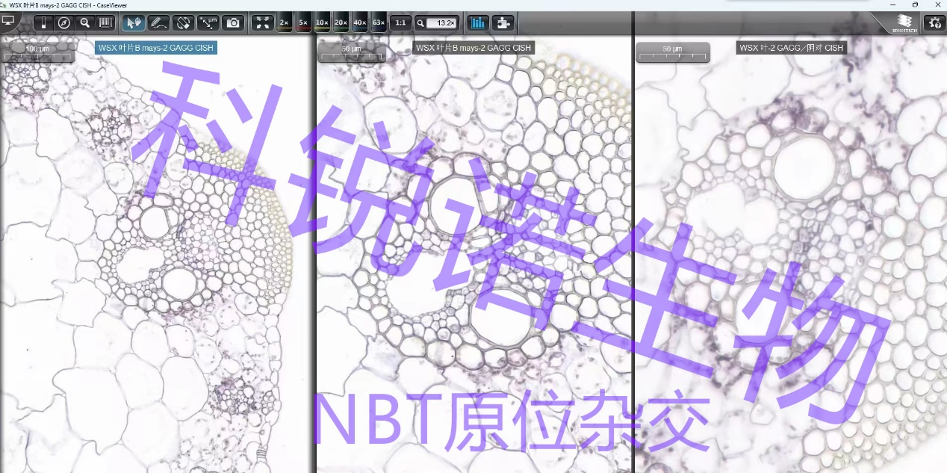
Task: Set magnification to 63x
Action: [x=379, y=22]
